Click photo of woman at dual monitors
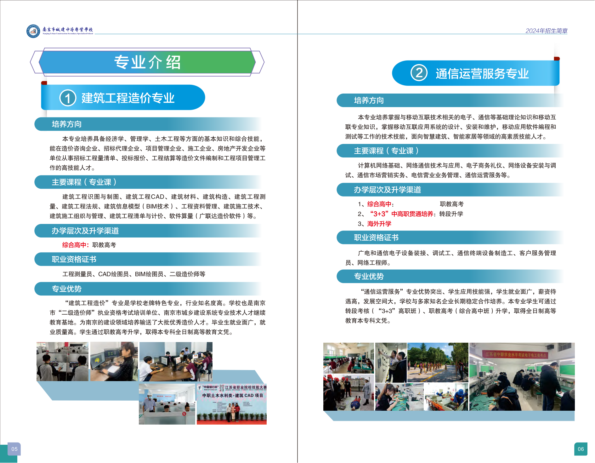The image size is (595, 463). click(x=114, y=362)
